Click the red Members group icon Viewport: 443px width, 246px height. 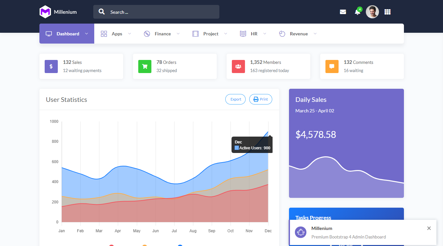coord(238,66)
